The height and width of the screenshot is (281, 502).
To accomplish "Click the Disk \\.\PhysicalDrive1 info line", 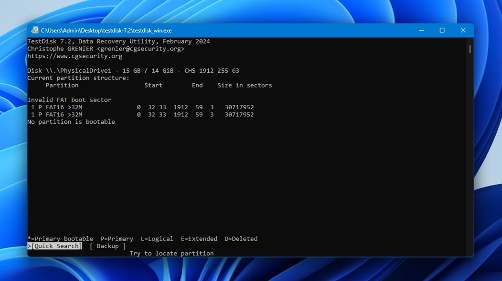I will click(x=133, y=71).
